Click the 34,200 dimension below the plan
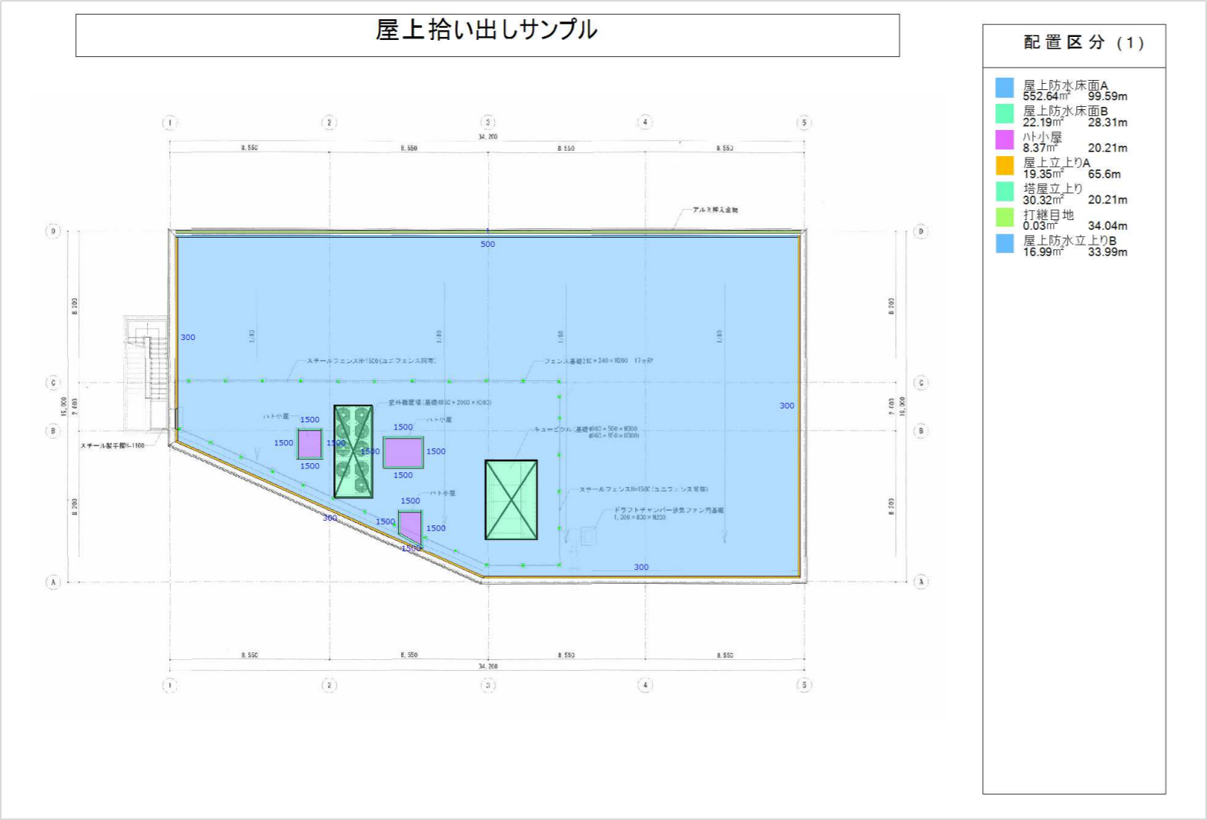 point(487,666)
